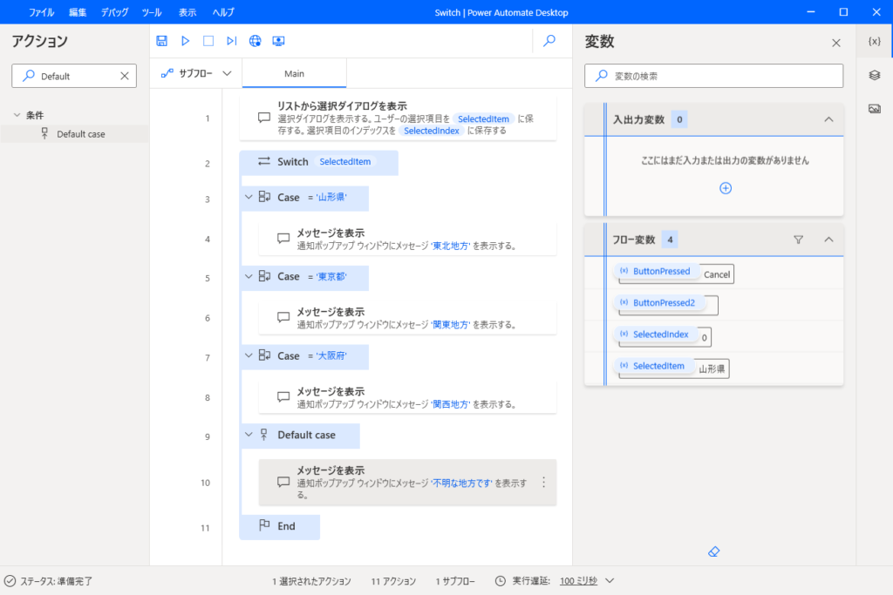Click the SelectedIndex variable chip in action 1
The height and width of the screenshot is (595, 893).
coord(432,131)
